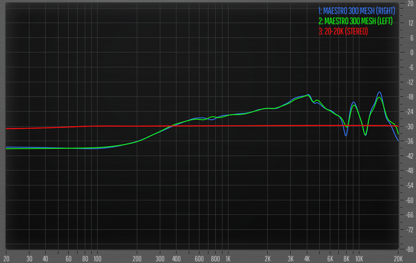The width and height of the screenshot is (416, 263).
Task: Select the Maestro 300 Mesh (Right) legend entry
Action: [x=356, y=10]
